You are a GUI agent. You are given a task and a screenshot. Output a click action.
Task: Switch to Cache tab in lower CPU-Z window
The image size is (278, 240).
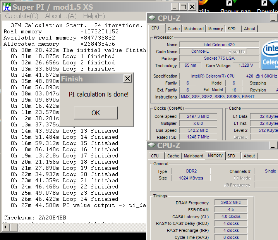click(173, 156)
